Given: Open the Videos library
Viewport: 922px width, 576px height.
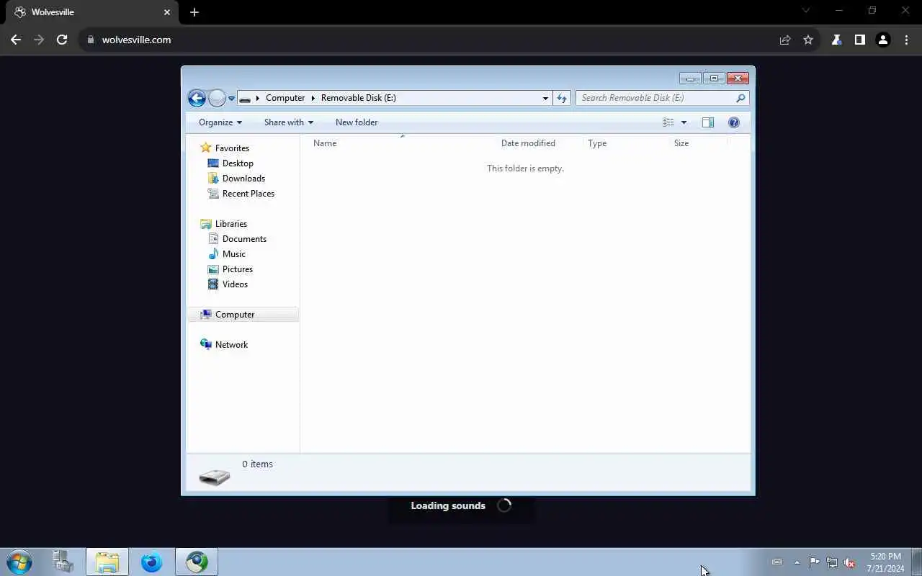Looking at the screenshot, I should point(235,284).
